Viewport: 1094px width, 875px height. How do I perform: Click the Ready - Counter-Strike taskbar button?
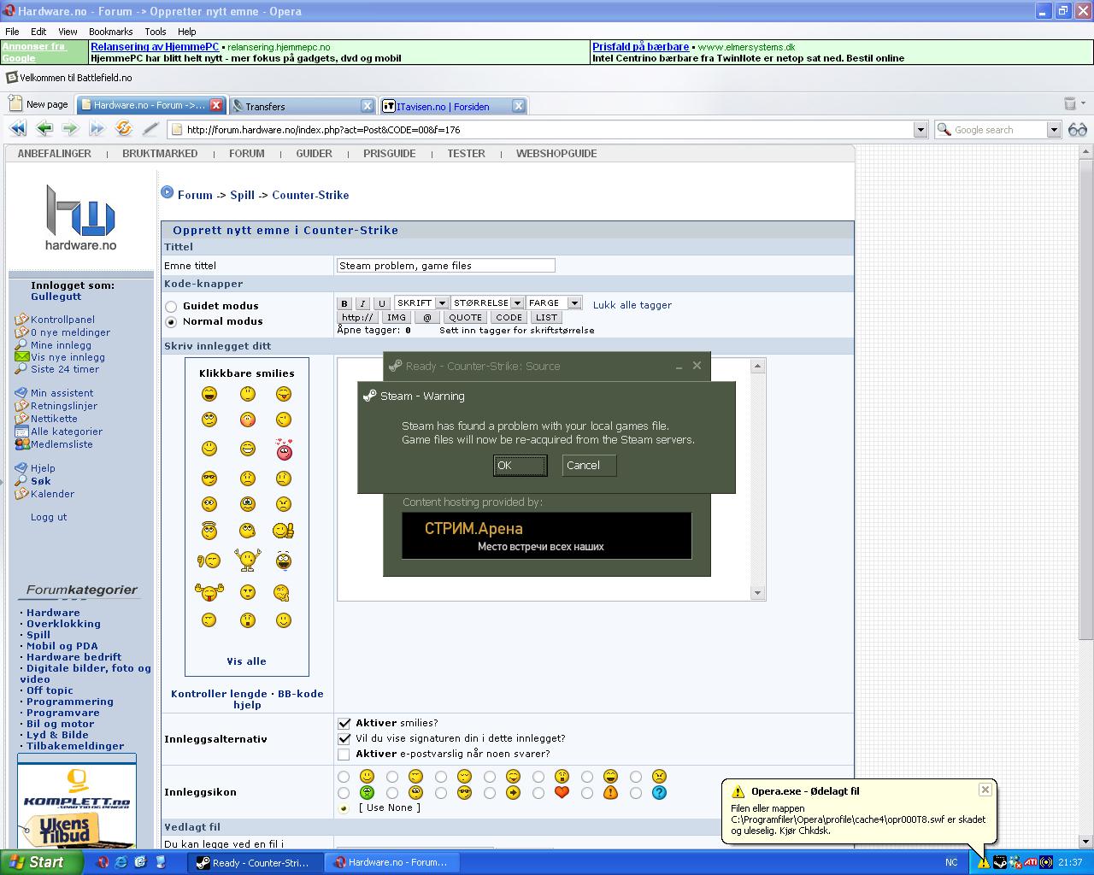tap(256, 862)
